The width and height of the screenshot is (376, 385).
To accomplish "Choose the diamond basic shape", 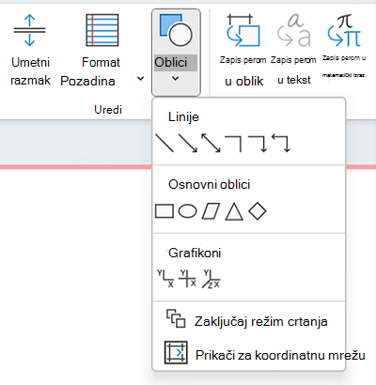I will pos(258,211).
